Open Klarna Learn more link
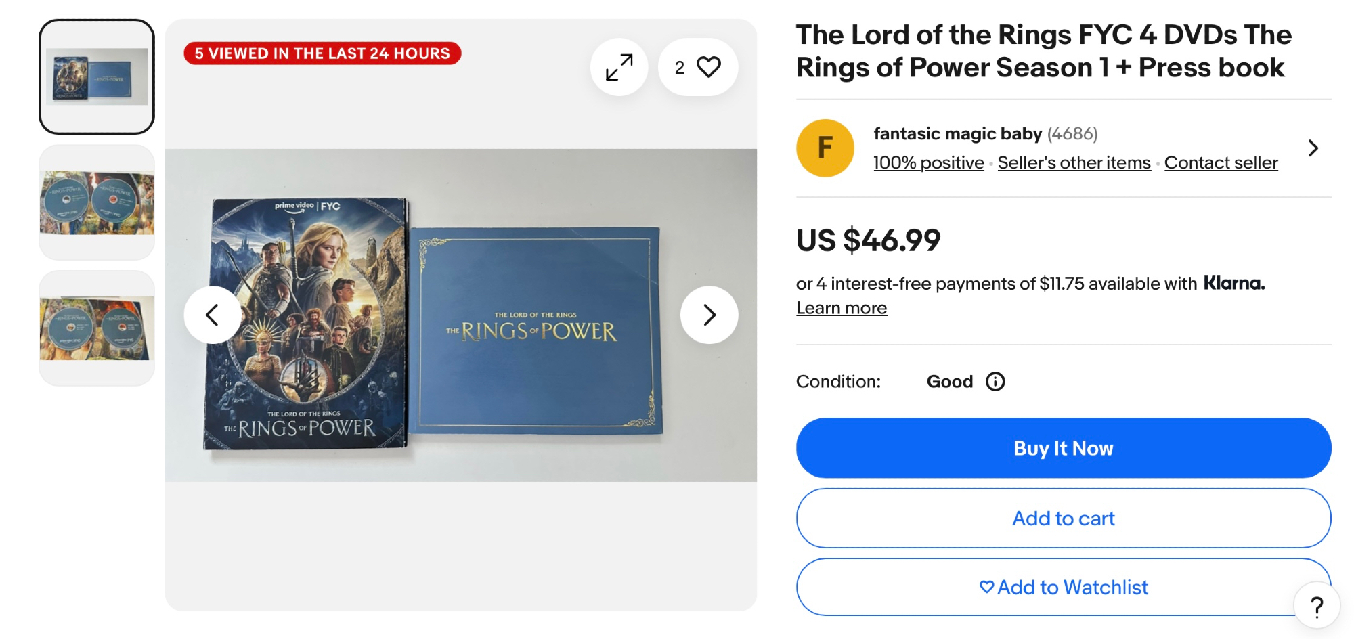The height and width of the screenshot is (639, 1354). click(841, 308)
